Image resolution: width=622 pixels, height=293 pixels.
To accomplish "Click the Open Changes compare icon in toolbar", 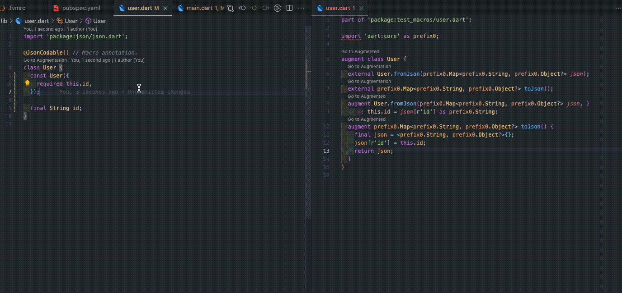I will click(230, 8).
